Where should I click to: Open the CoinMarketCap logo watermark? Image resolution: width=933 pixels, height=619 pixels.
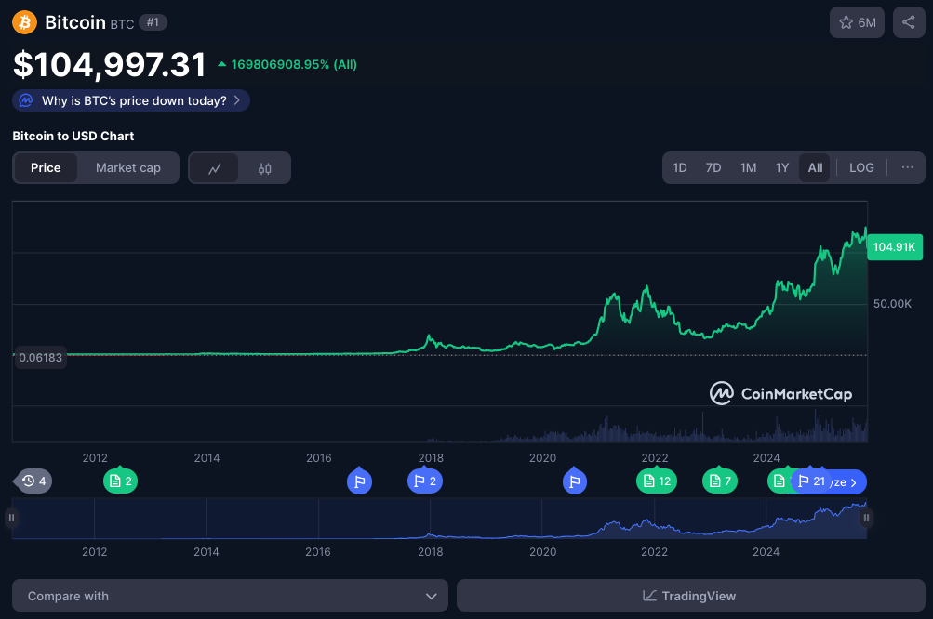click(x=782, y=393)
